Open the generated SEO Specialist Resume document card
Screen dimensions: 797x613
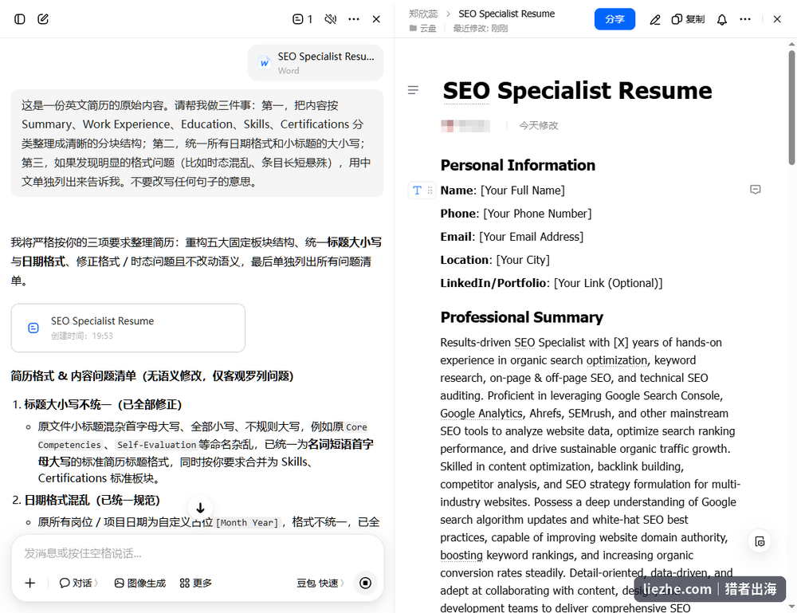[x=128, y=328]
